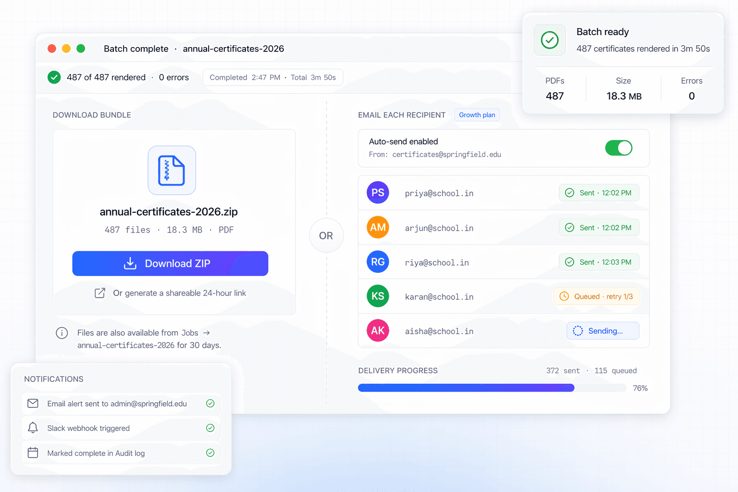Click the RG avatar for riya
738x492 pixels.
coord(378,262)
